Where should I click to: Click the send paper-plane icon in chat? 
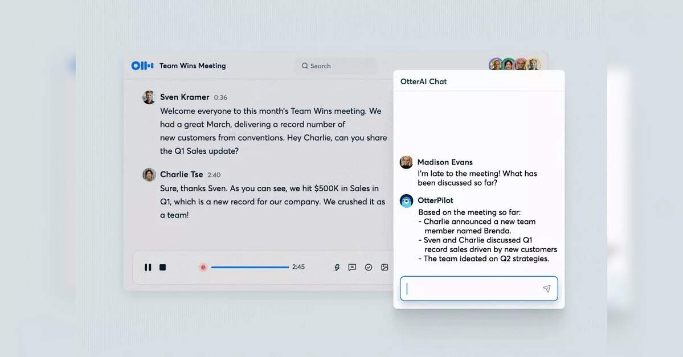click(546, 288)
